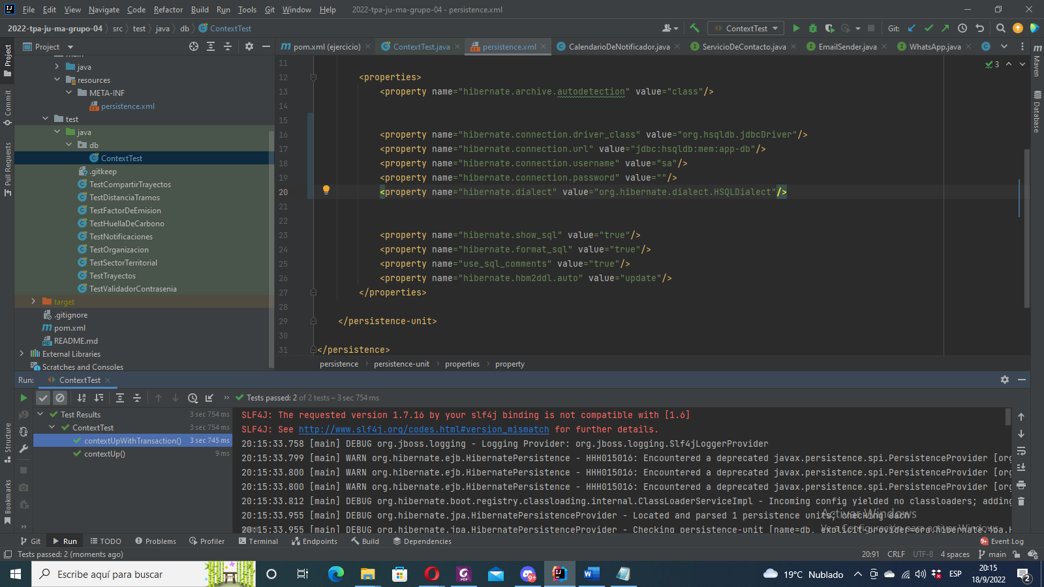Click the persistence-unit breadcrumb

(x=401, y=364)
